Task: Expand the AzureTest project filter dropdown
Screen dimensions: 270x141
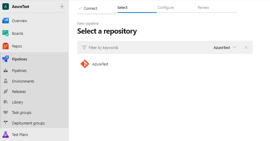Action: pos(225,47)
